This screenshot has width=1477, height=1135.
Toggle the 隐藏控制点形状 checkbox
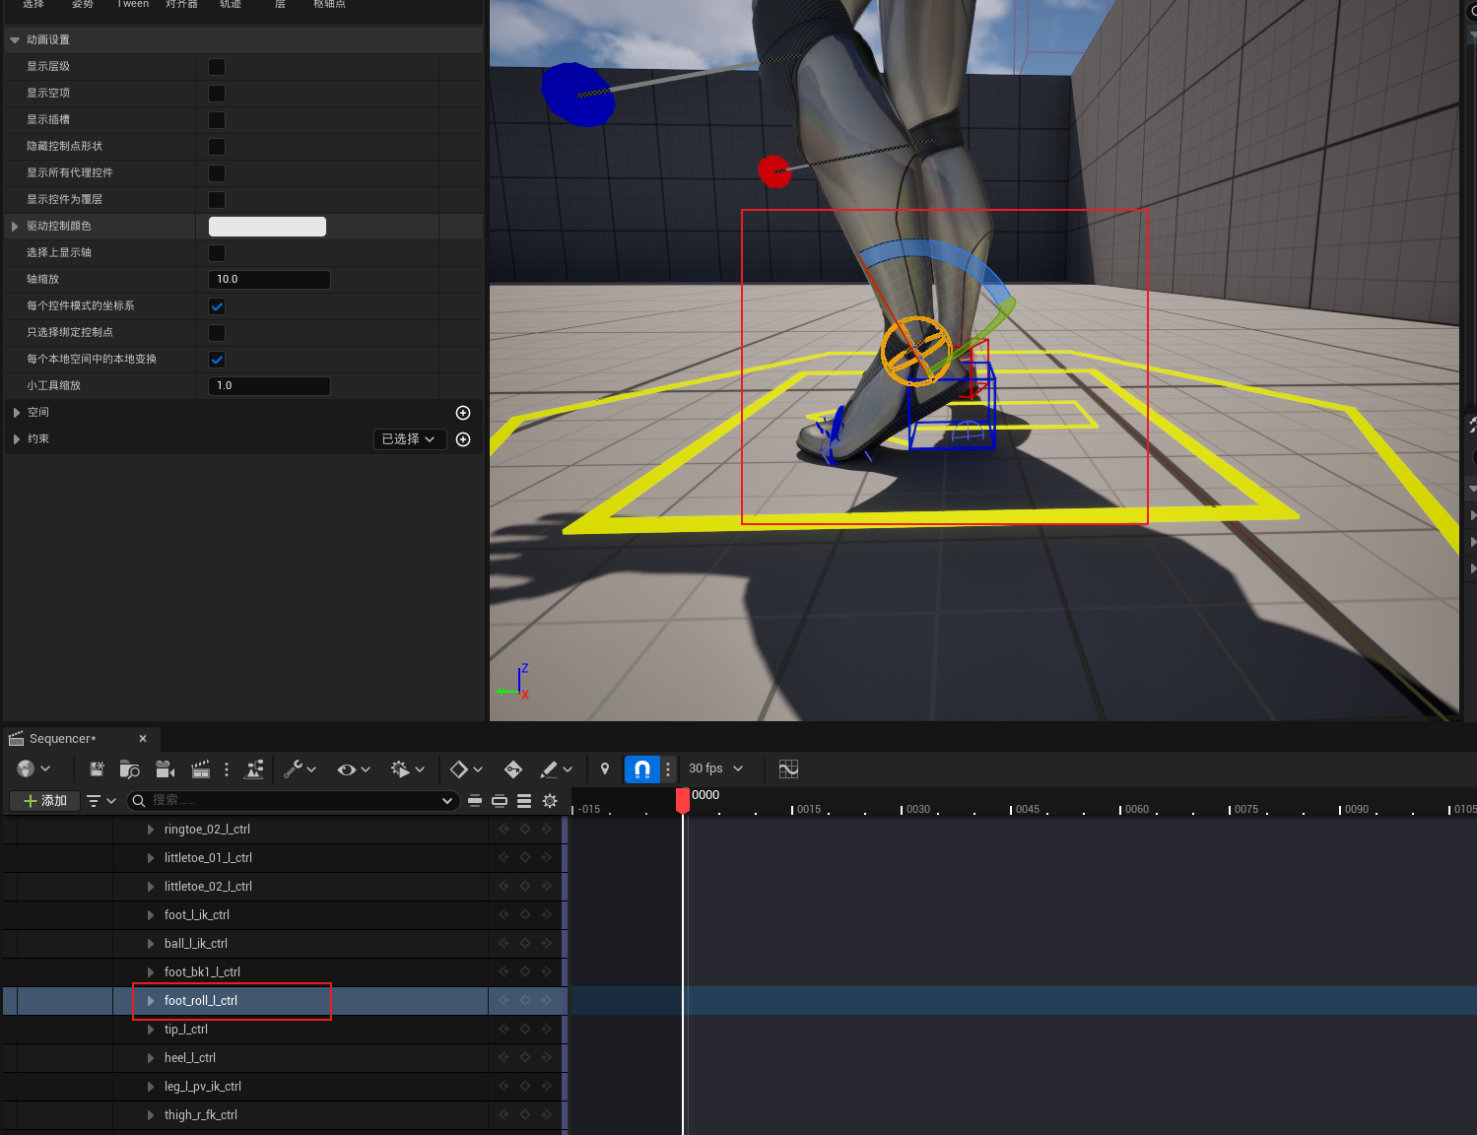tap(217, 147)
